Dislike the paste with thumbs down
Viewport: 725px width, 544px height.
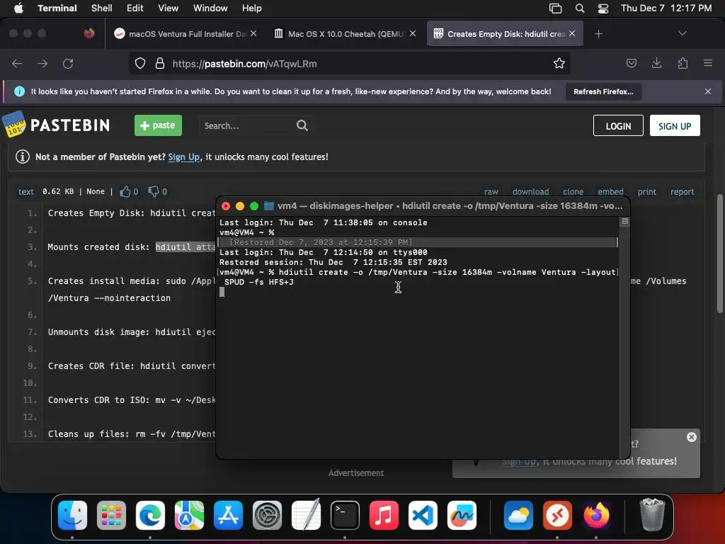pyautogui.click(x=154, y=191)
